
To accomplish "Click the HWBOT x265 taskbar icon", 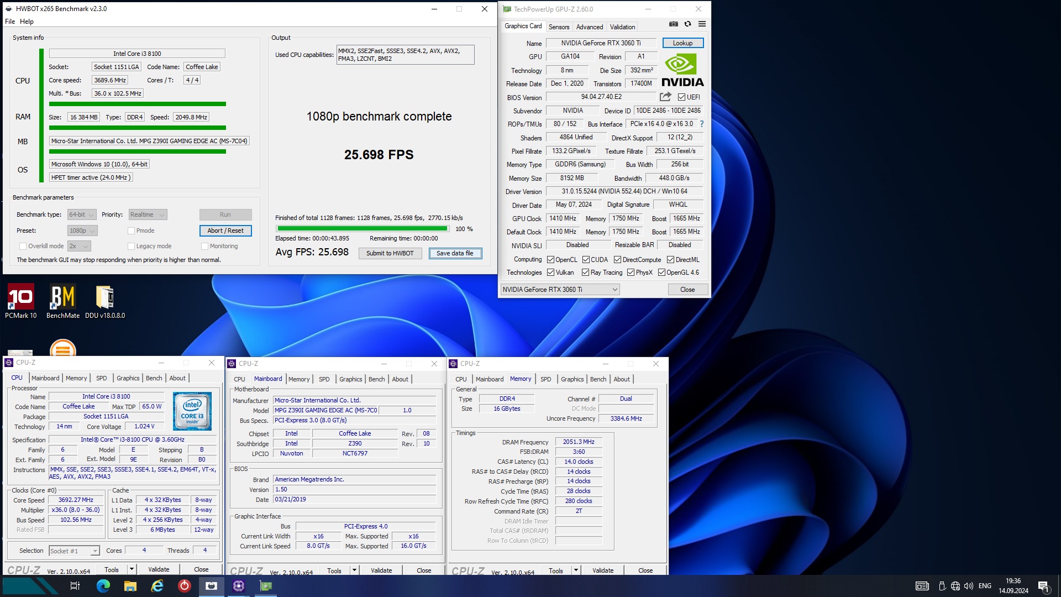I will (x=212, y=586).
